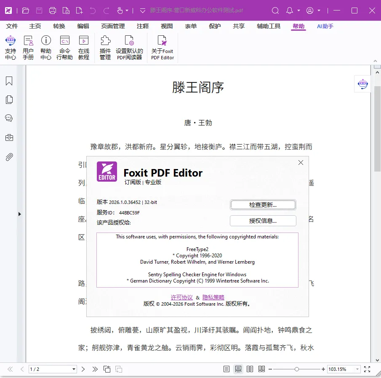This screenshot has width=381, height=378.
Task: Click the Undo arrow icon
Action: (x=93, y=11)
